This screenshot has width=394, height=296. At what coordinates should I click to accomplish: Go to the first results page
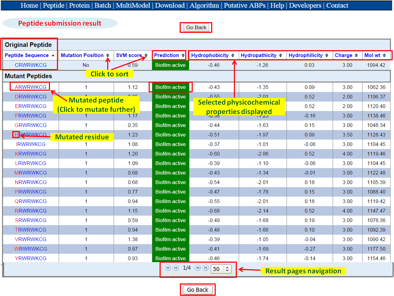point(168,268)
